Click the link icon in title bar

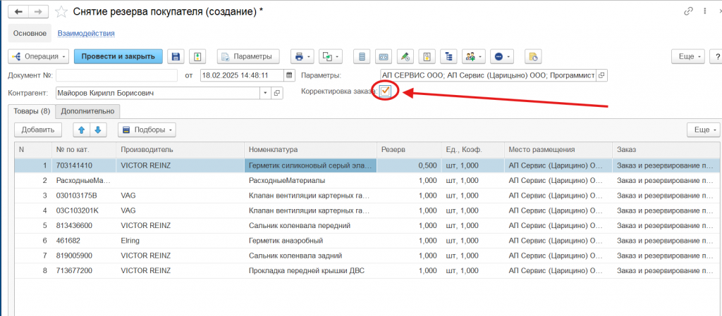click(689, 11)
